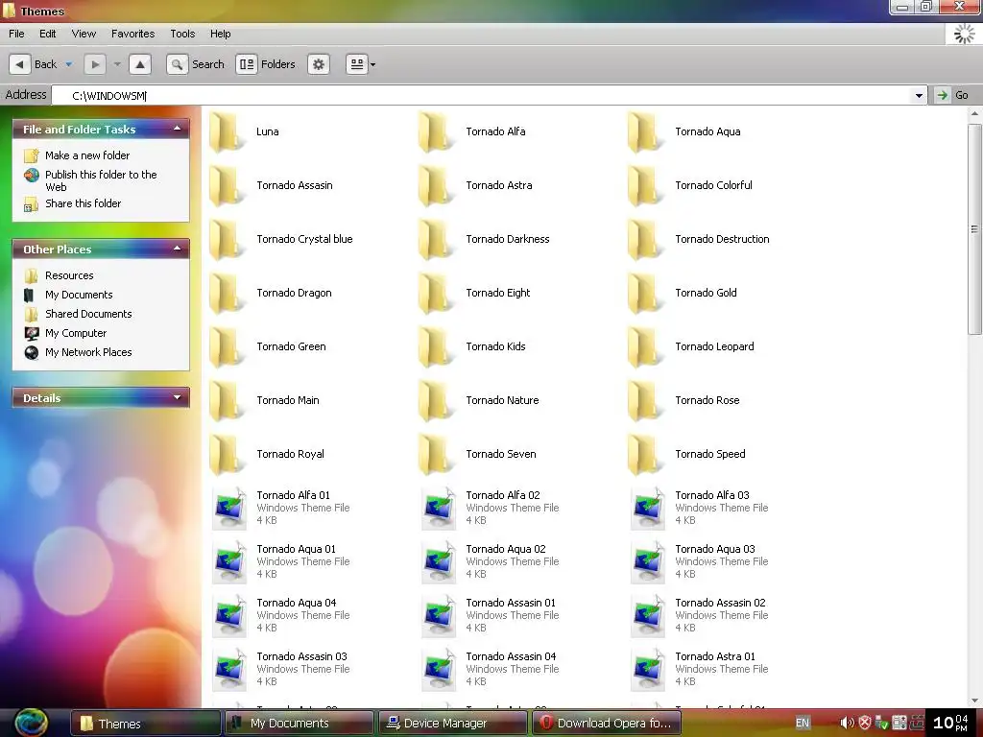Toggle the Folders pane

coord(266,64)
